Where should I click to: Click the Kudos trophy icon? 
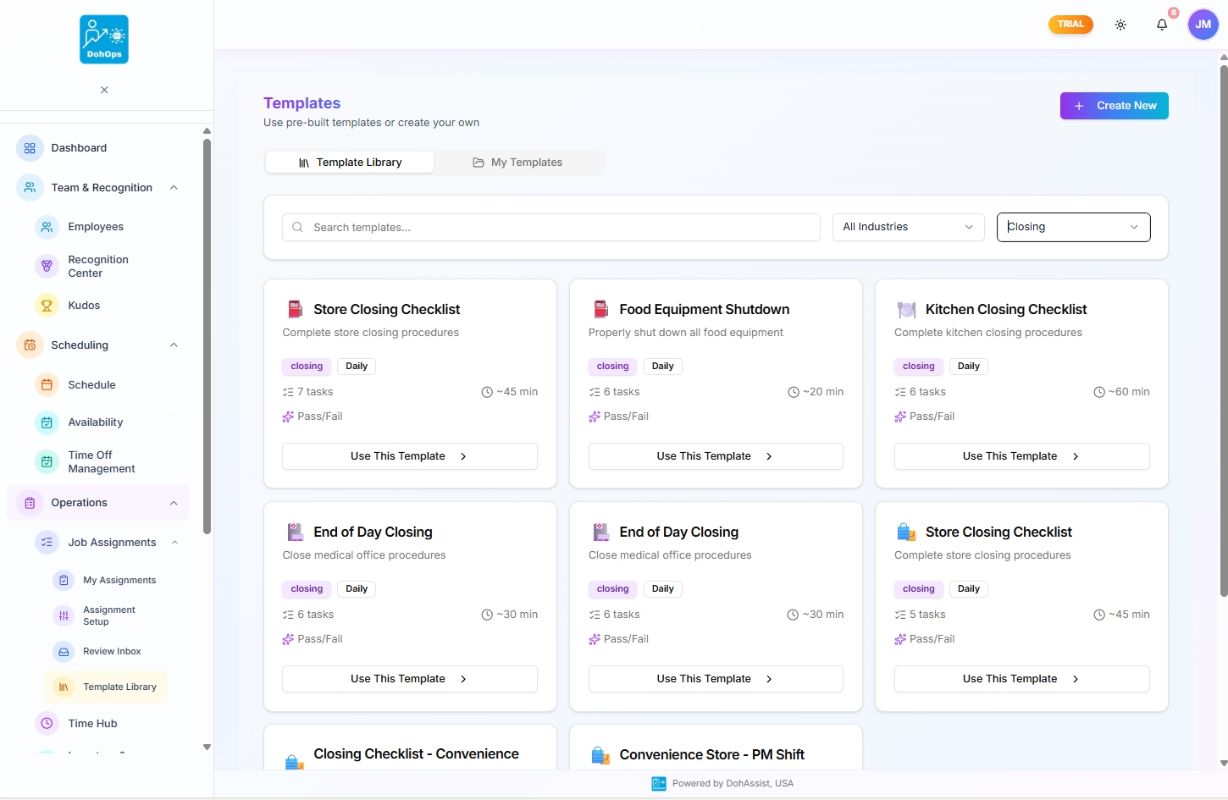pos(47,305)
